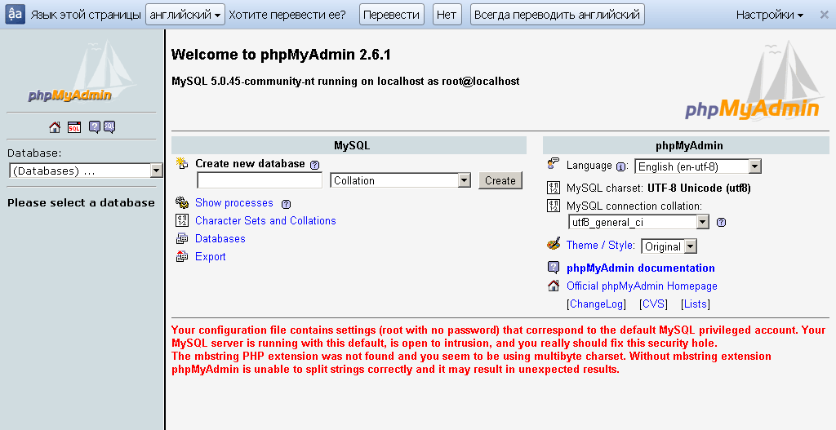Click the "UTF-8 Unicode (utf8)" charset value
The width and height of the screenshot is (836, 430).
pyautogui.click(x=699, y=188)
